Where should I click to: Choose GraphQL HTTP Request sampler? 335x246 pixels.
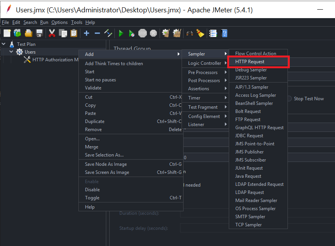pos(258,128)
